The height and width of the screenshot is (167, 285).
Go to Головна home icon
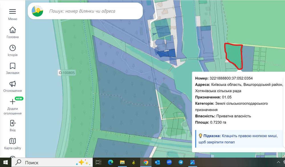[x=13, y=30]
